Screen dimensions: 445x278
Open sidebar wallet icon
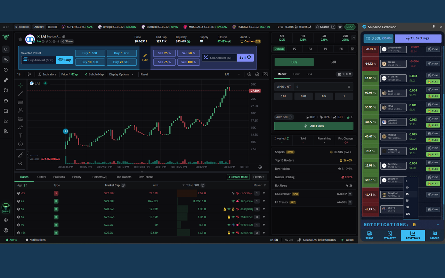[x=6, y=111]
